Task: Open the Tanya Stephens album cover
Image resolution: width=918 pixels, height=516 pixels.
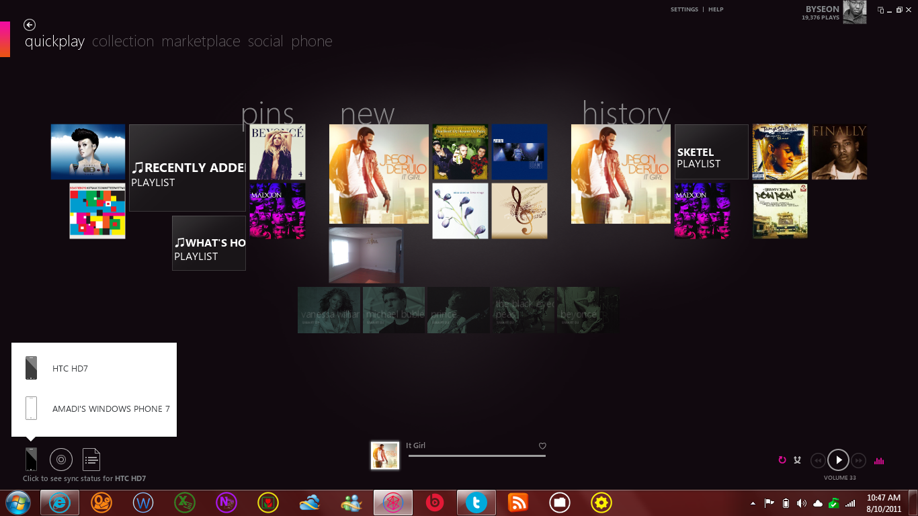Action: (780, 152)
